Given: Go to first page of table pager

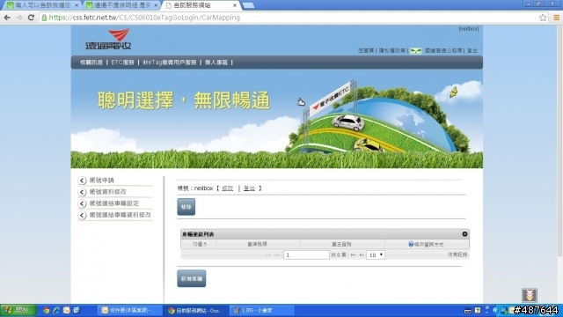Looking at the screenshot, I should click(268, 254).
